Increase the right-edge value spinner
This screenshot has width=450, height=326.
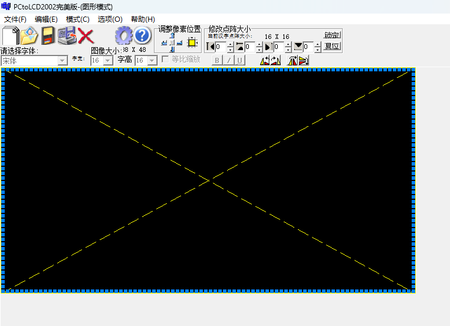(x=288, y=44)
